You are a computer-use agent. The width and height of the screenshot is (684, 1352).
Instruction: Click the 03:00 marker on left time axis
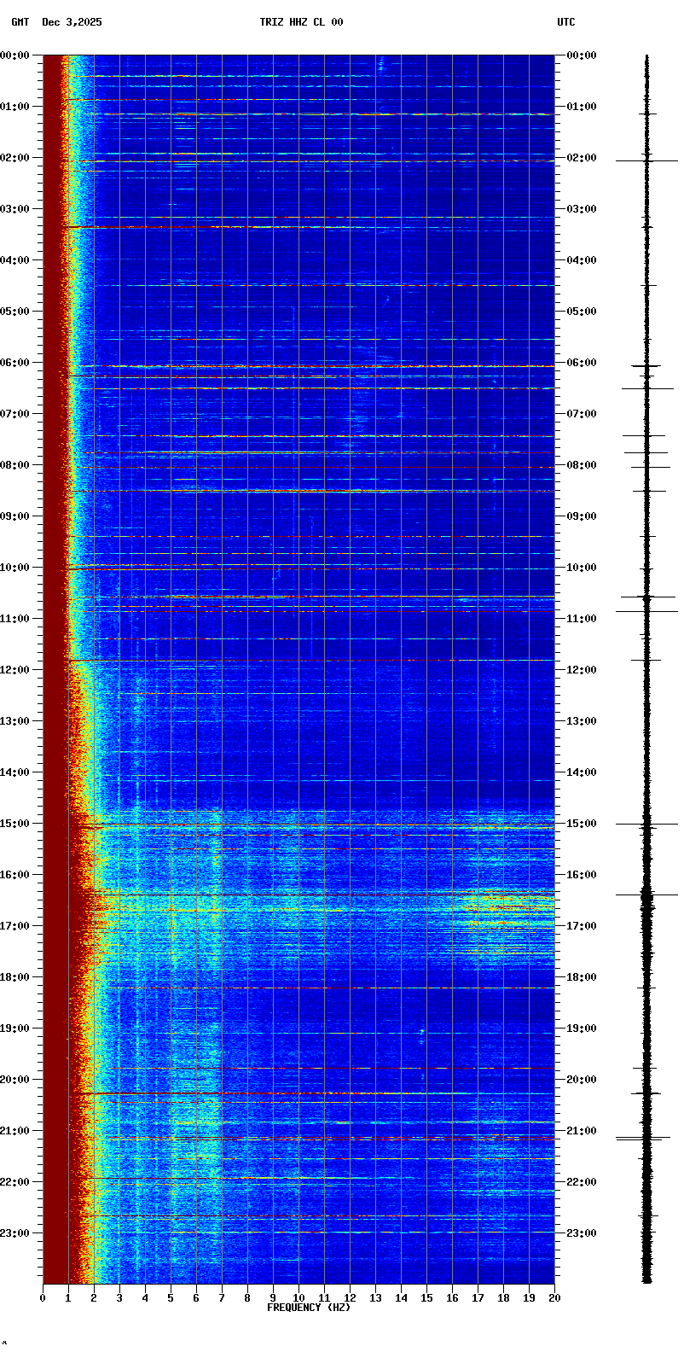pos(15,209)
